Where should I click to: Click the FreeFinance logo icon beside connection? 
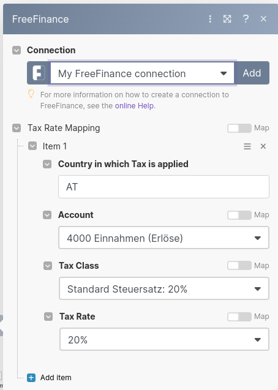(x=39, y=73)
